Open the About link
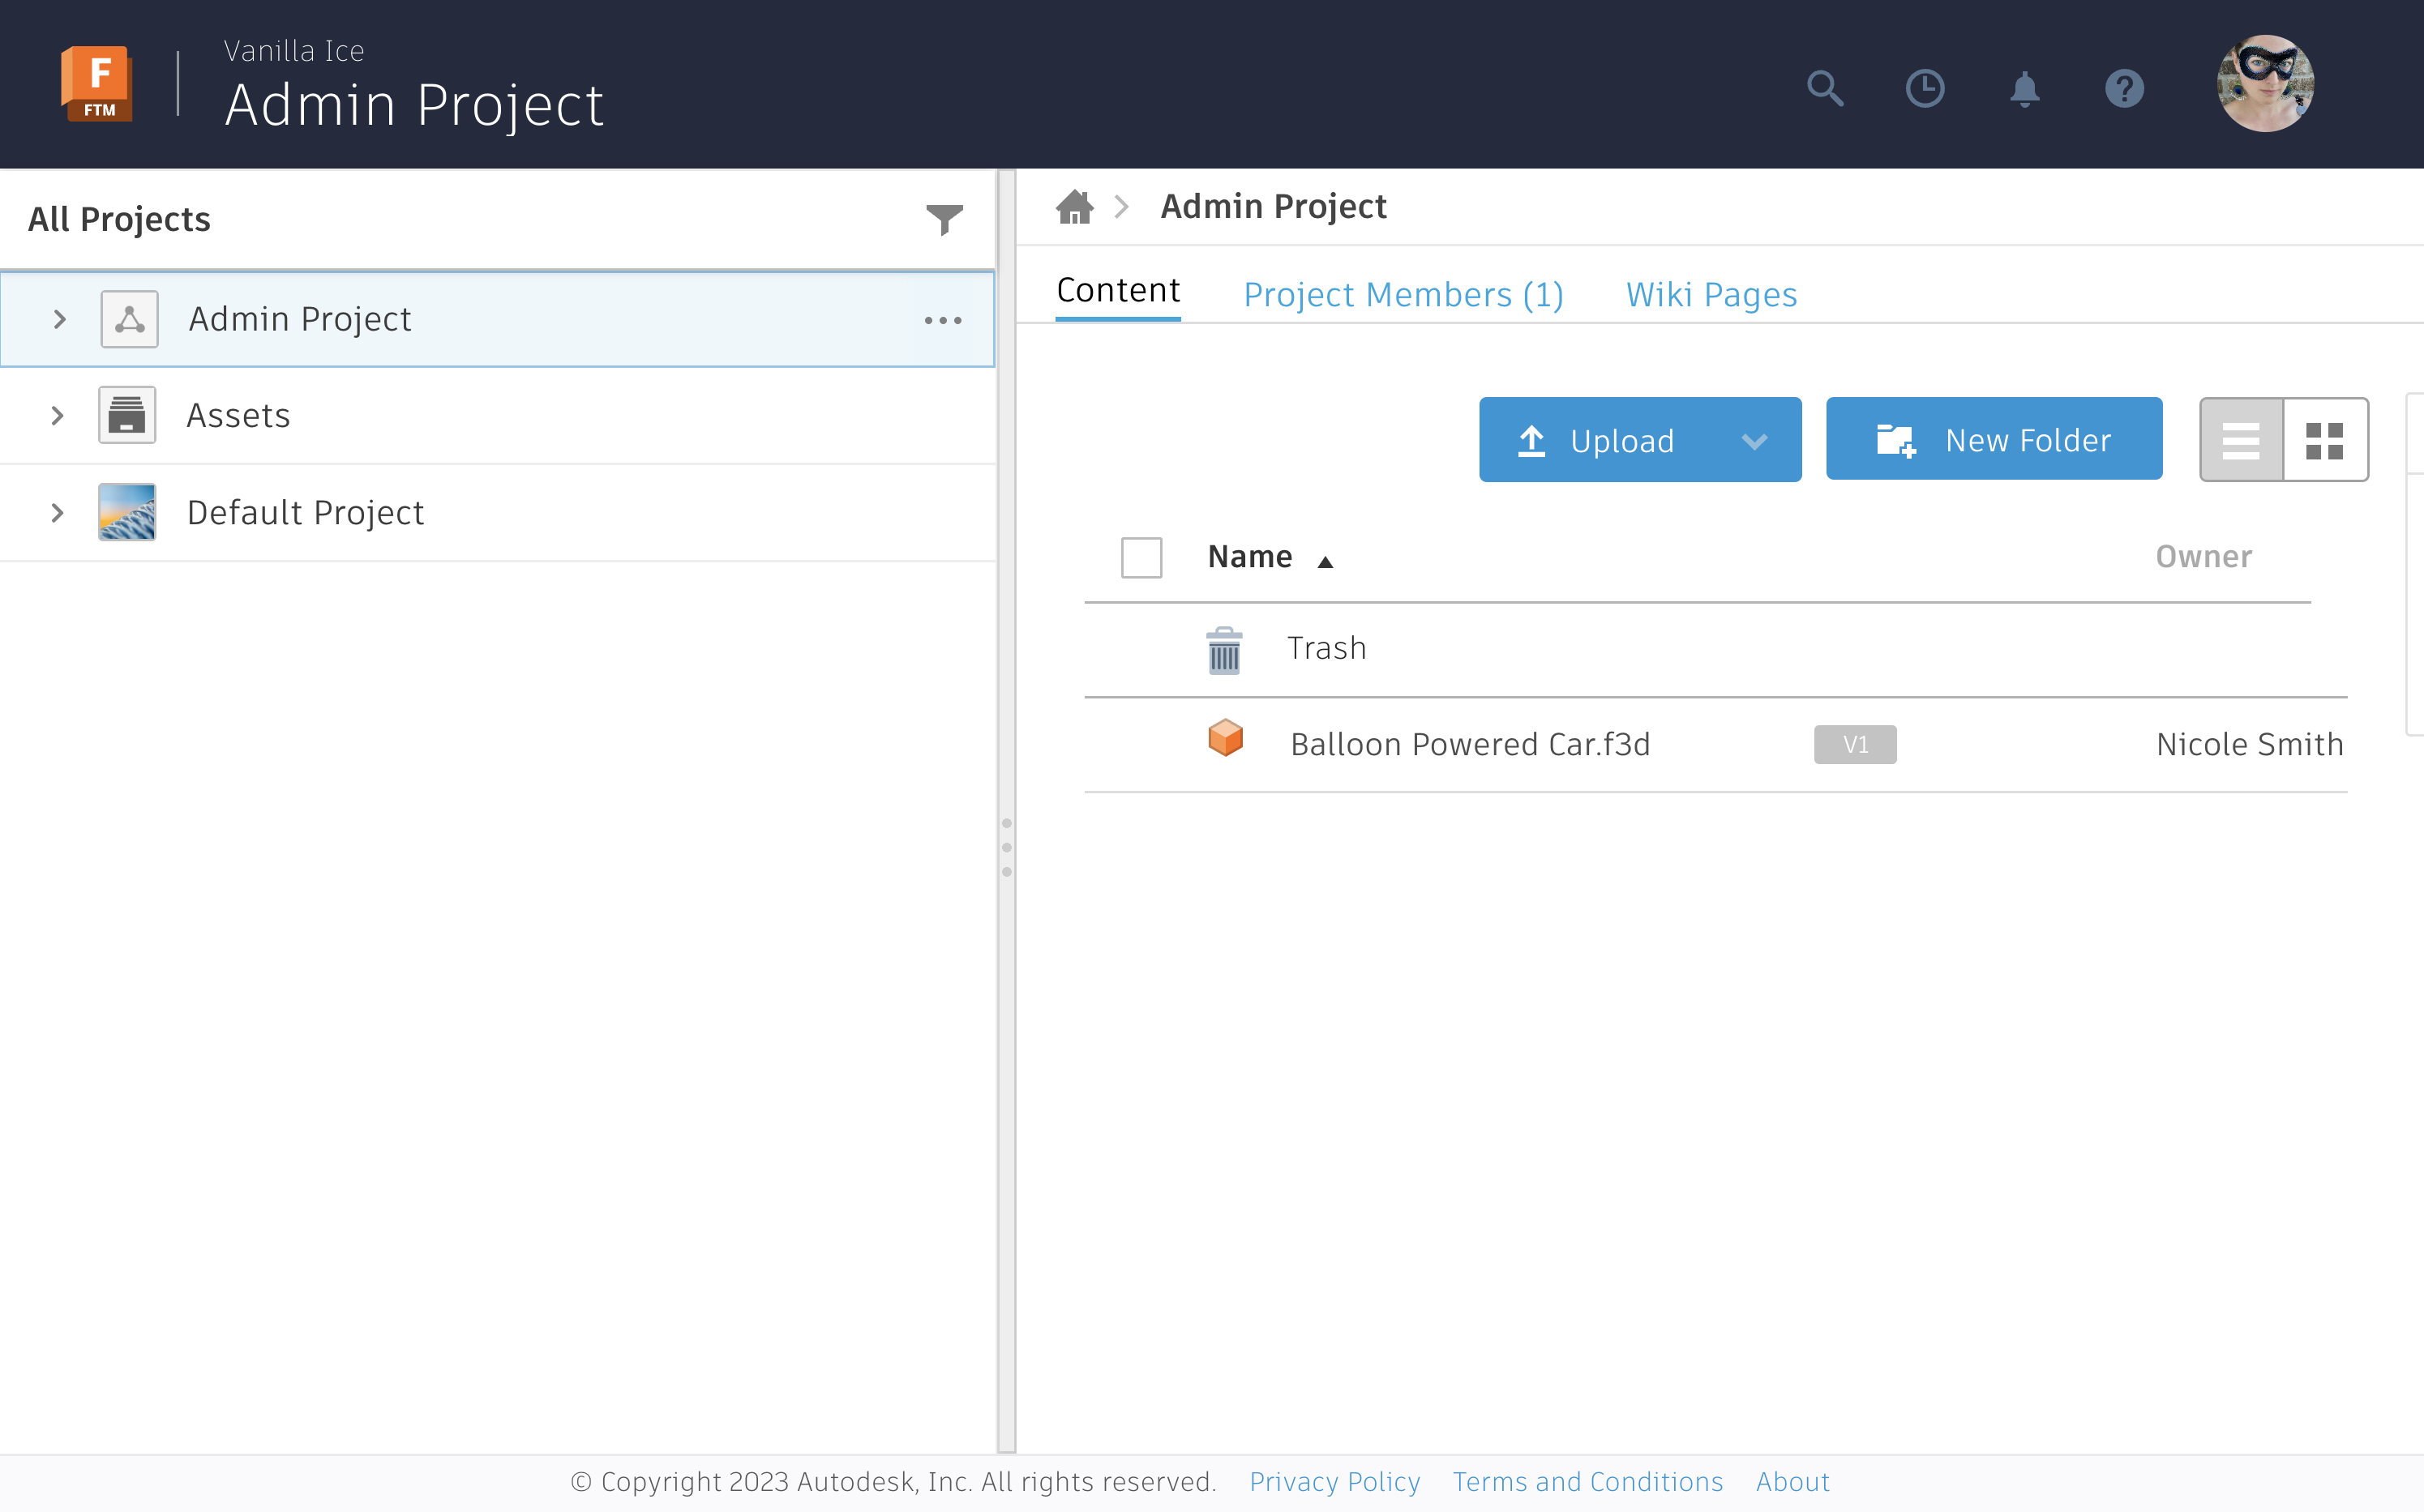 pyautogui.click(x=1792, y=1481)
